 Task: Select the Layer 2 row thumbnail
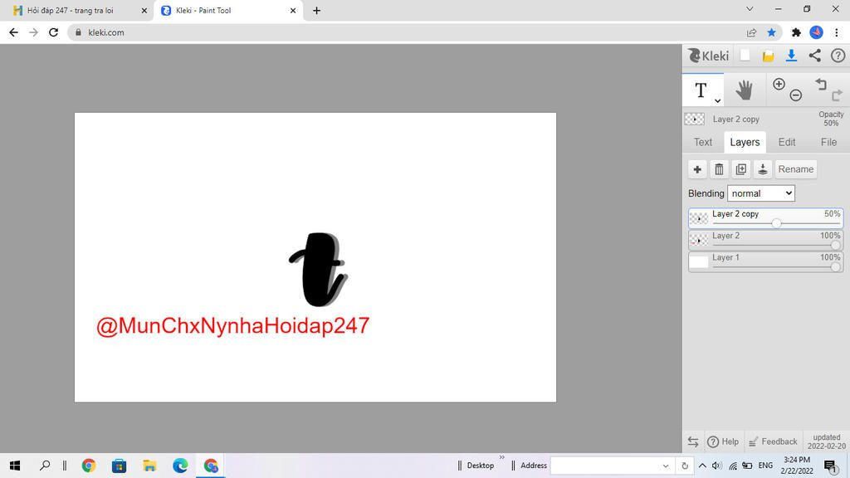(699, 240)
